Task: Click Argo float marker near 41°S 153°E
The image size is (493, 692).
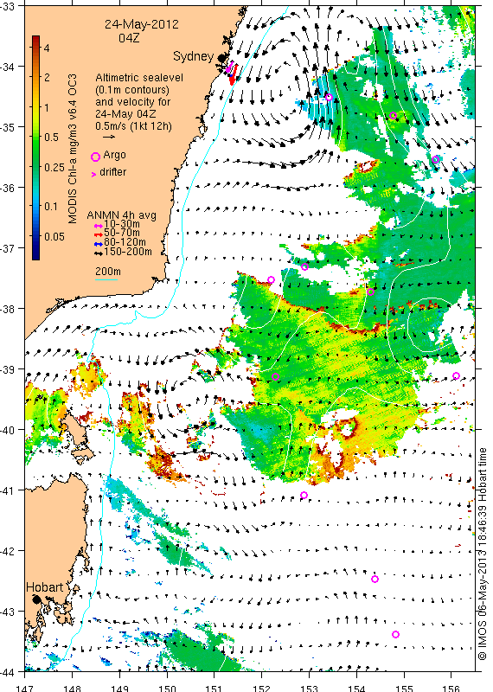Action: pyautogui.click(x=304, y=495)
